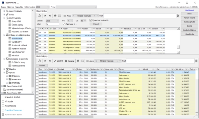
Task: Refresh the Účetní zápisy table
Action: pos(39,61)
